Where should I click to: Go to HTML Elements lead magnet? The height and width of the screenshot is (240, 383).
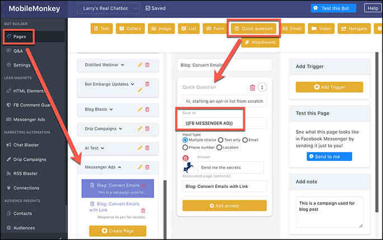(x=29, y=91)
